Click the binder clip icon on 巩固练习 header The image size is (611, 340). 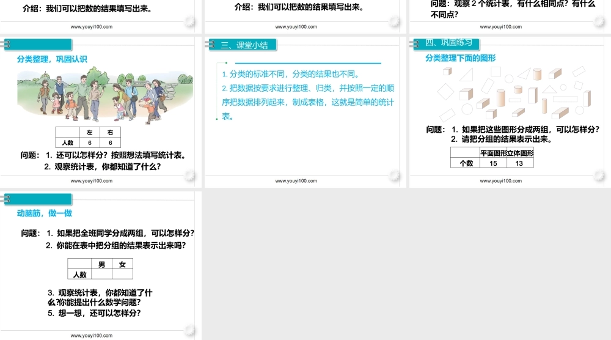[415, 43]
